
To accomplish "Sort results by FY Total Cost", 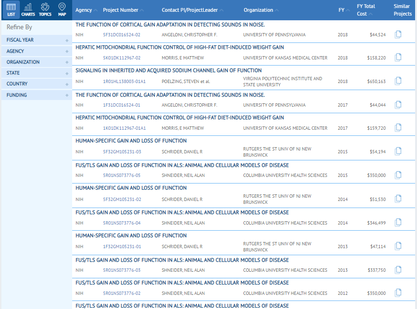I will coord(366,10).
